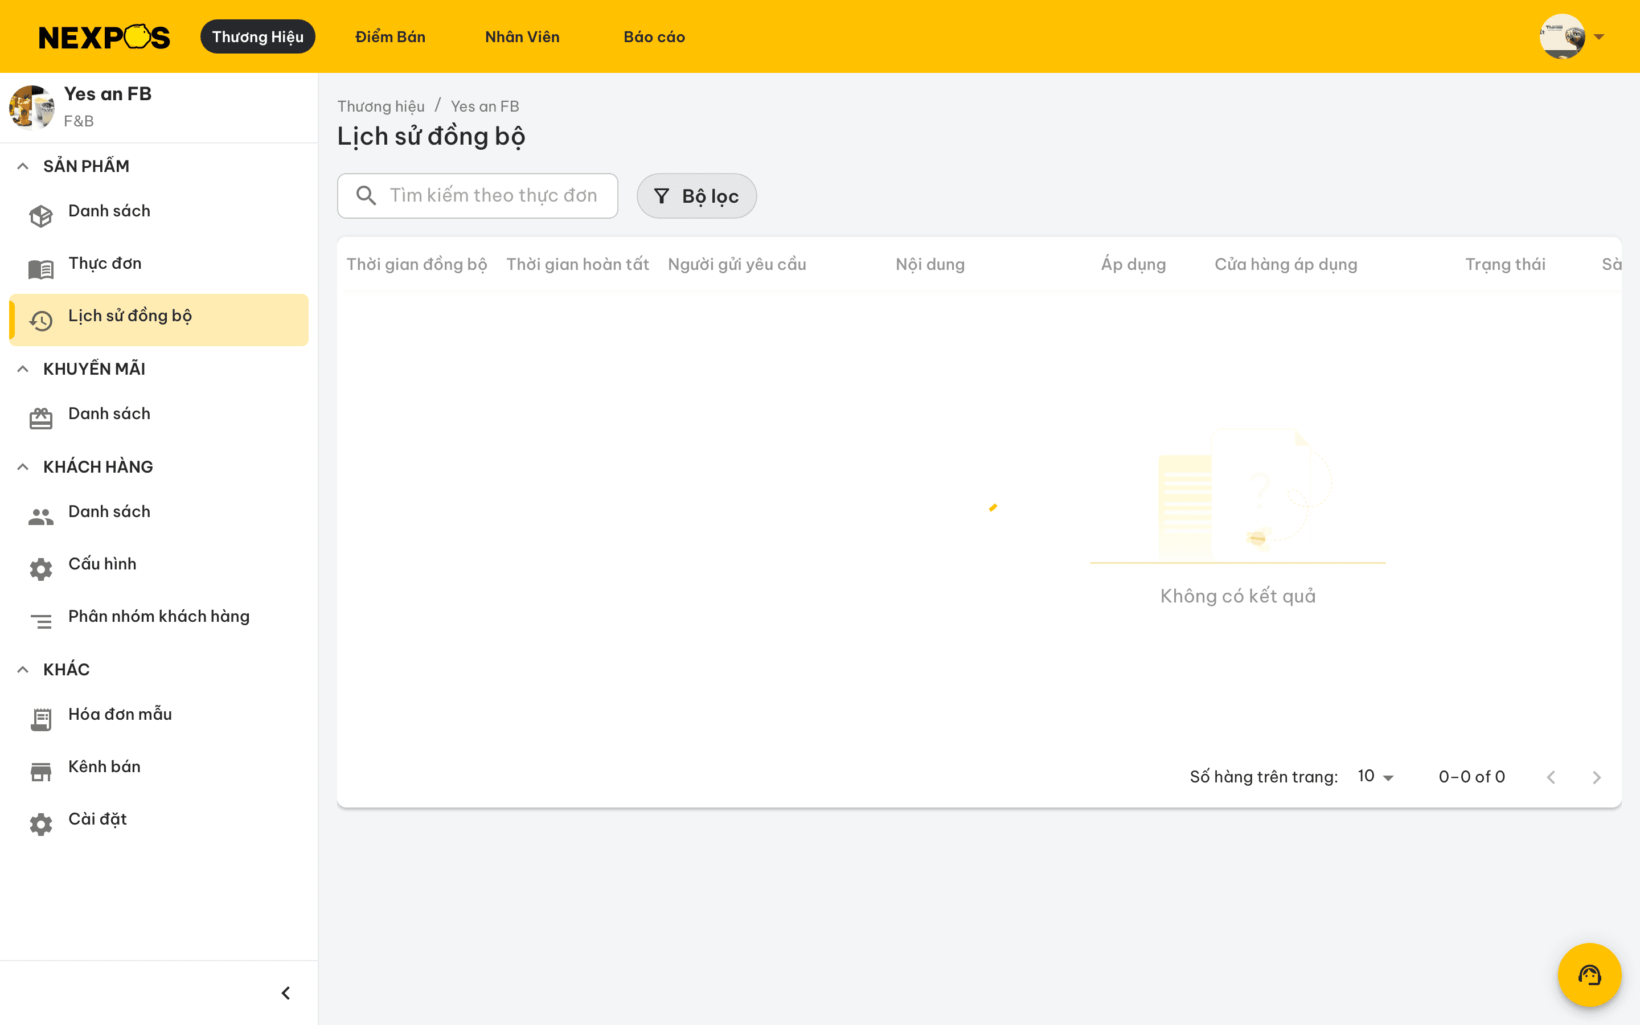Click the product Danh sách box icon
The height and width of the screenshot is (1025, 1640).
[40, 216]
